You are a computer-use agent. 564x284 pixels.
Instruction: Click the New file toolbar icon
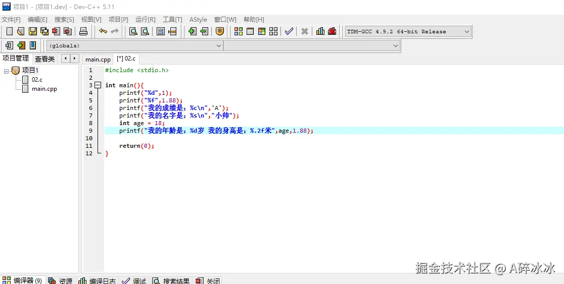coord(10,31)
